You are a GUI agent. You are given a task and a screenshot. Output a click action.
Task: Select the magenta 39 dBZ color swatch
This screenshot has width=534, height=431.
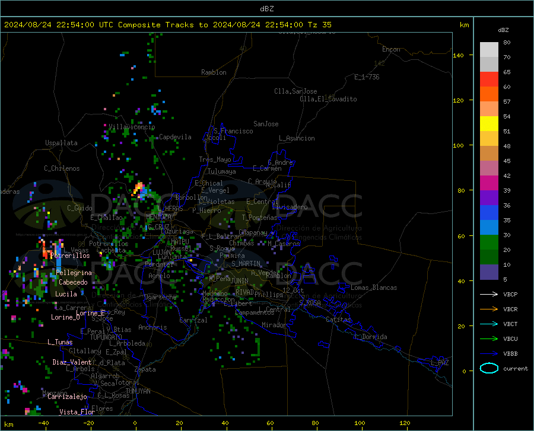click(489, 183)
